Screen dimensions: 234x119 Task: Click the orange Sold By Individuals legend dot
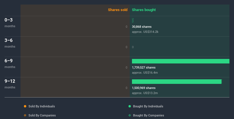(25, 106)
